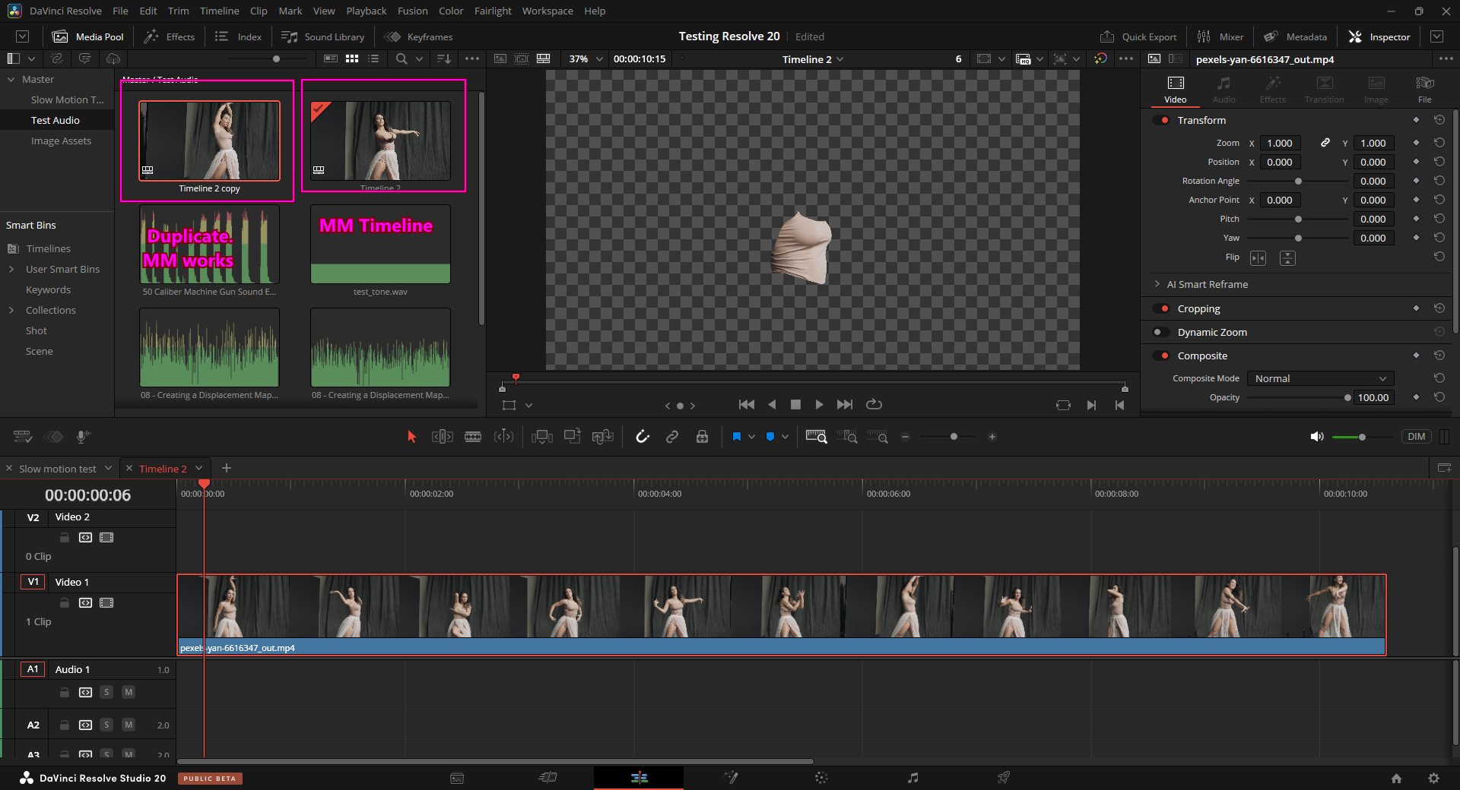The image size is (1460, 790).
Task: Toggle the Zoom link chain icon
Action: tap(1325, 143)
